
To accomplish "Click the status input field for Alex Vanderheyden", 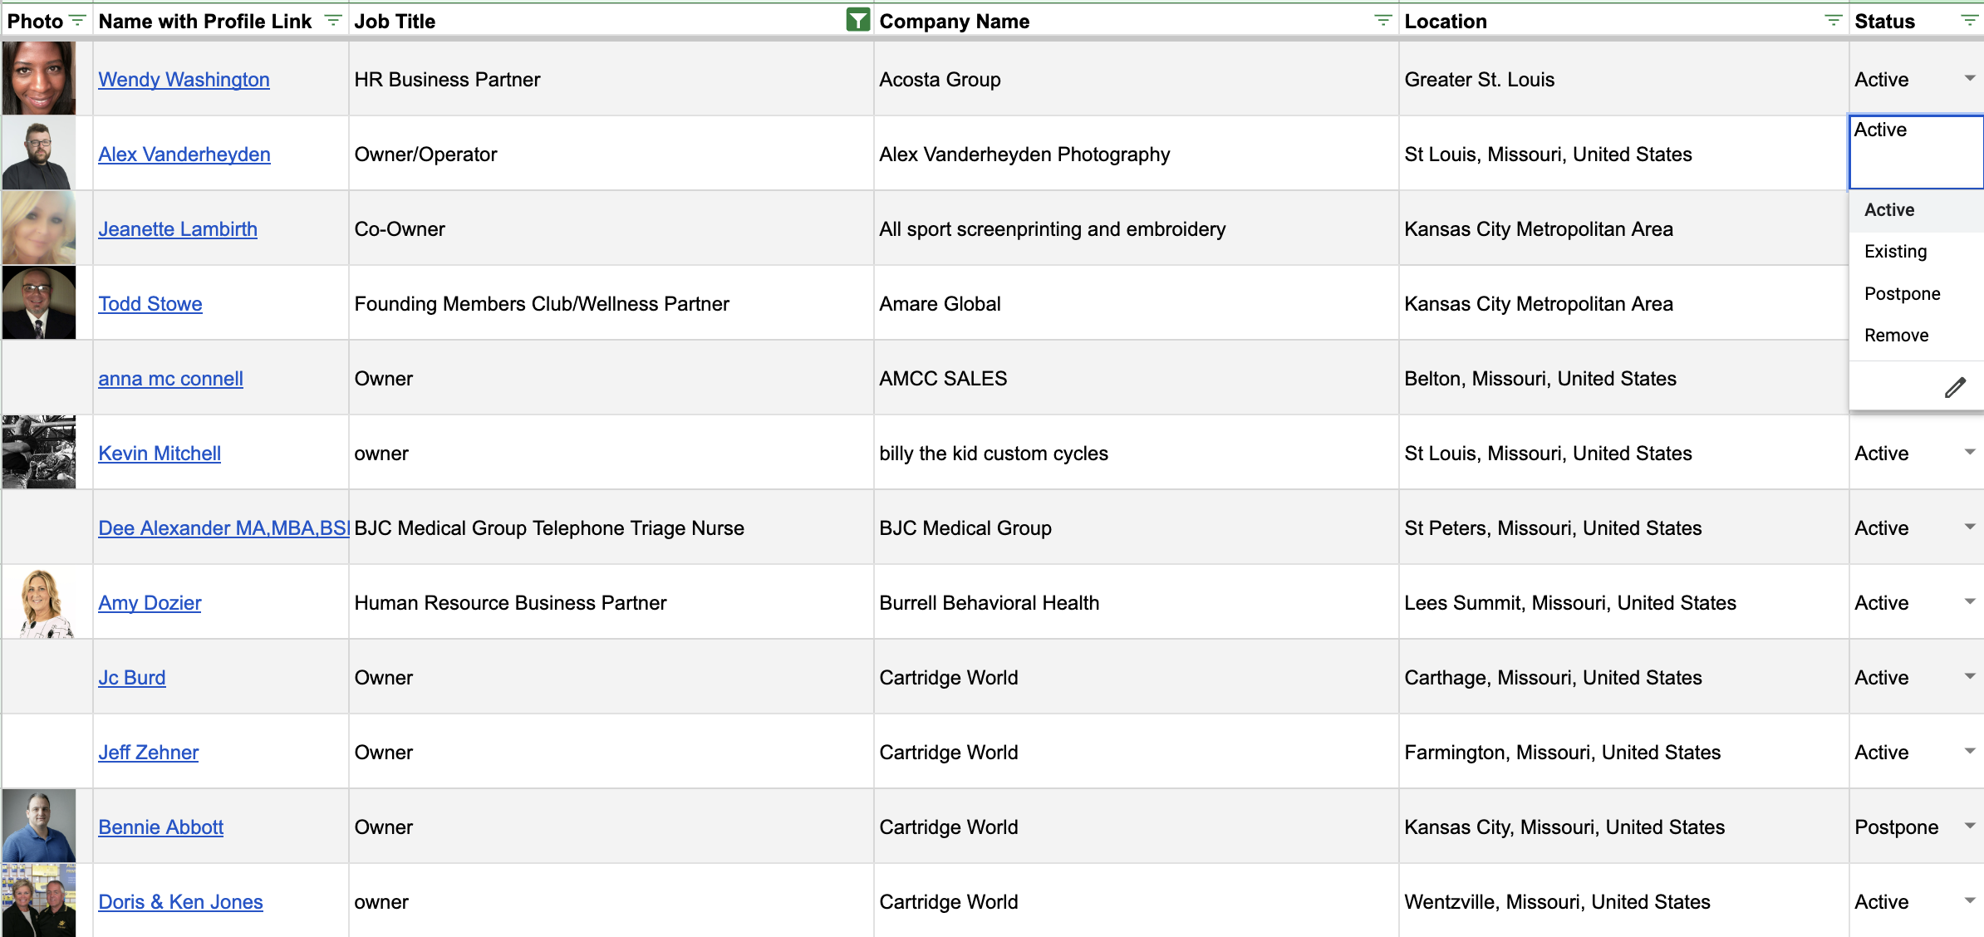I will click(1916, 153).
